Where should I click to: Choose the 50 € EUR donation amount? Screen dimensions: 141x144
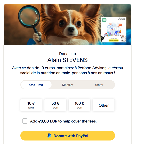pyautogui.click(x=55, y=105)
